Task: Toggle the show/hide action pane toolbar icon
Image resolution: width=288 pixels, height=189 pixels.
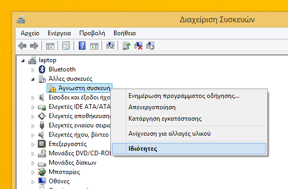Action: coord(94,46)
